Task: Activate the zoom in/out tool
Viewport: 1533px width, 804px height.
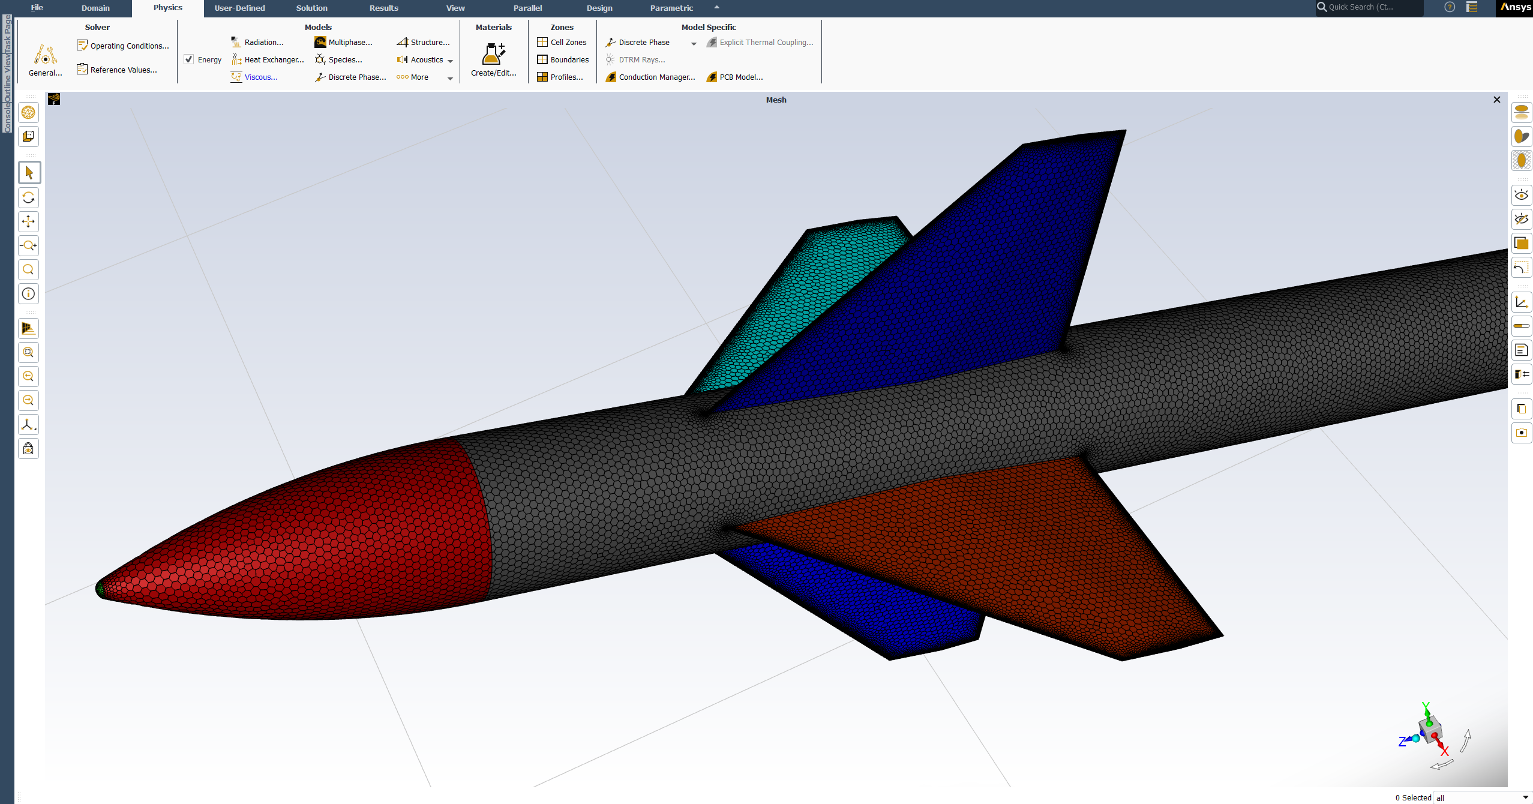Action: click(29, 245)
